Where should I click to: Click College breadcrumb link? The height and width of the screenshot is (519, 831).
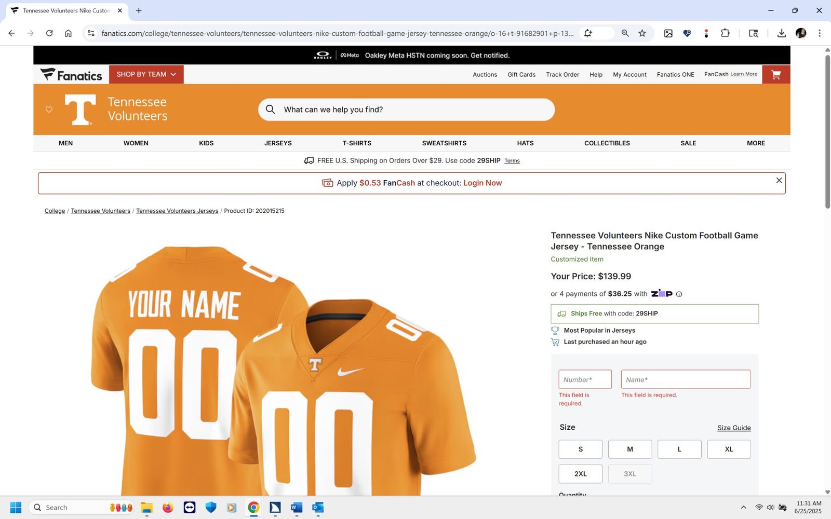tap(55, 211)
